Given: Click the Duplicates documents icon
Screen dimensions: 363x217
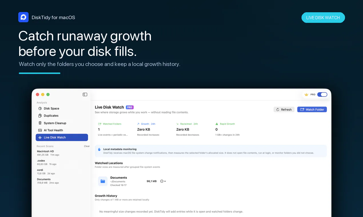Looking at the screenshot, I should pyautogui.click(x=40, y=116).
